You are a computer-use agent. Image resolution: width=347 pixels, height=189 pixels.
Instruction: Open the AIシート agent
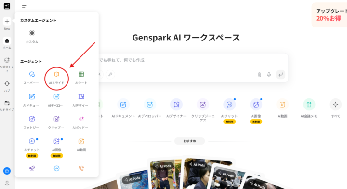81,78
